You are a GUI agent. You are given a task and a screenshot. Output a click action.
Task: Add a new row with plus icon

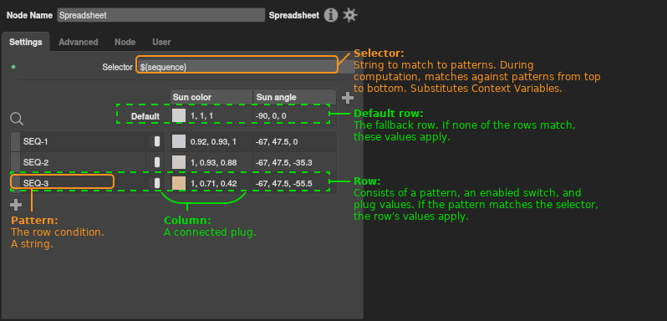click(x=16, y=205)
